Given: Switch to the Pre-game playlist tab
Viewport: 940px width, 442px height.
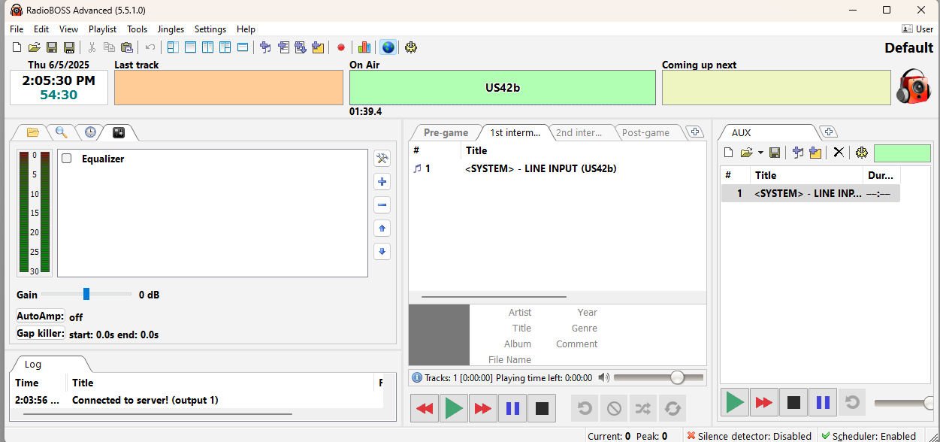Looking at the screenshot, I should (446, 132).
